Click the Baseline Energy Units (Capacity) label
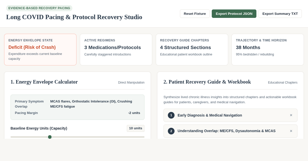 39,128
